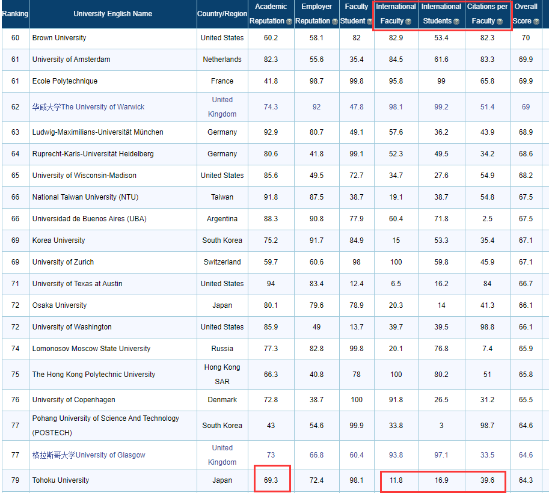
Task: Click the Ranking column header
Action: 15,14
